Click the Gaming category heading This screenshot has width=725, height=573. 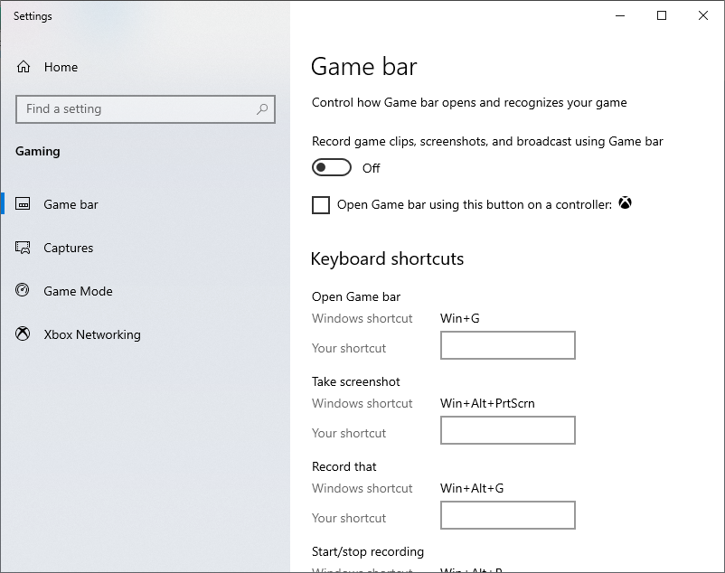37,152
